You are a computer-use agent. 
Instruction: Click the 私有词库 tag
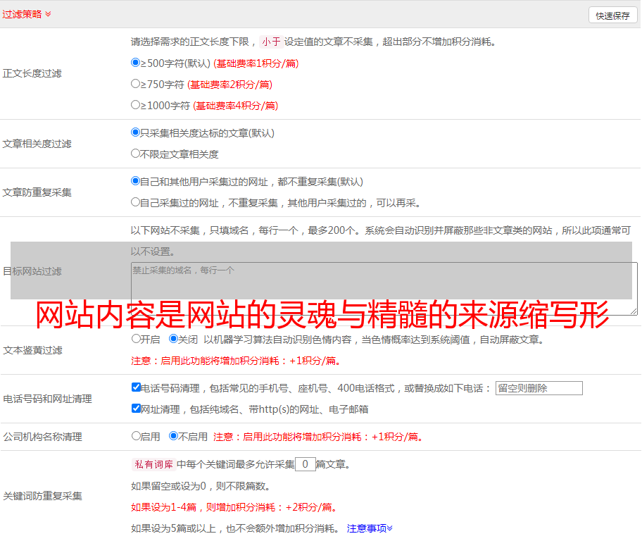coord(152,464)
